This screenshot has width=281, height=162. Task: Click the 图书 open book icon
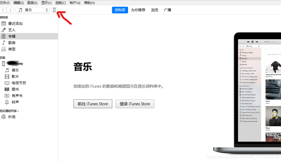coord(7,89)
